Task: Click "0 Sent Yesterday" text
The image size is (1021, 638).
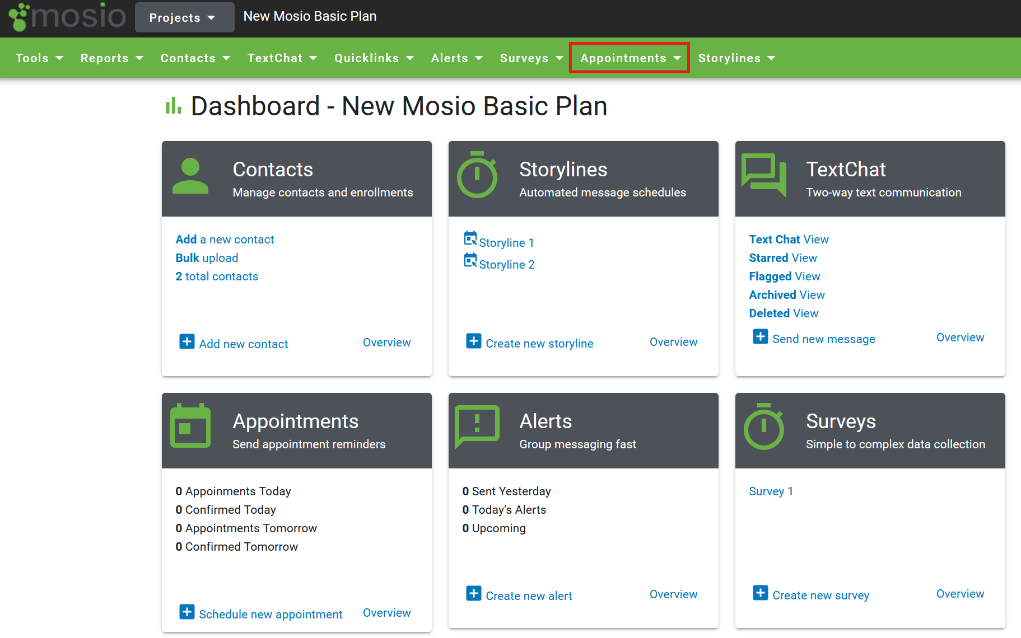Action: click(506, 491)
